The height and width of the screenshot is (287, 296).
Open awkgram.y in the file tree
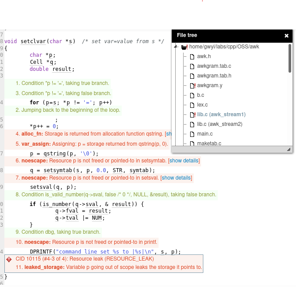pos(210,85)
